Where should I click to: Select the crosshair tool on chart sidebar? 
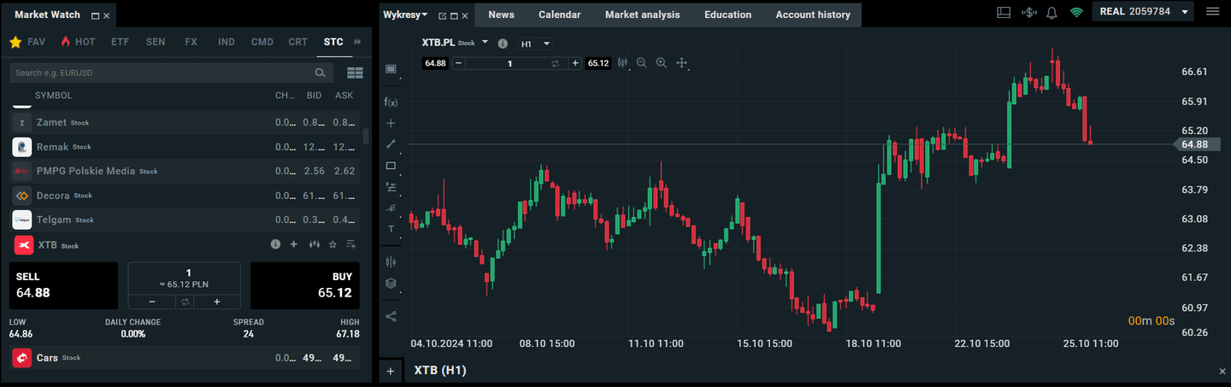(391, 123)
